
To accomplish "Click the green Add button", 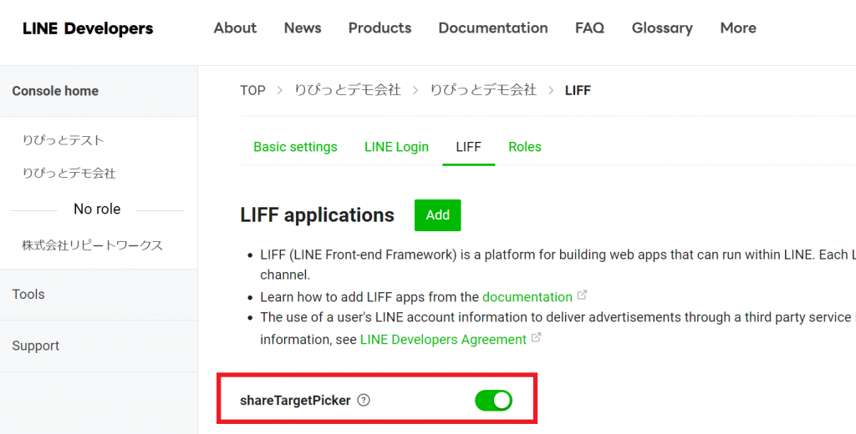I will [437, 215].
